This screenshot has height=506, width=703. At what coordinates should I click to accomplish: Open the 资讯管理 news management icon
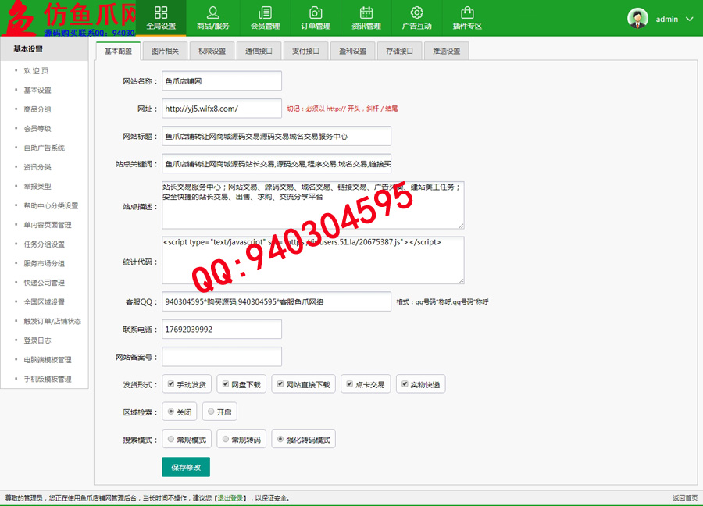point(366,12)
